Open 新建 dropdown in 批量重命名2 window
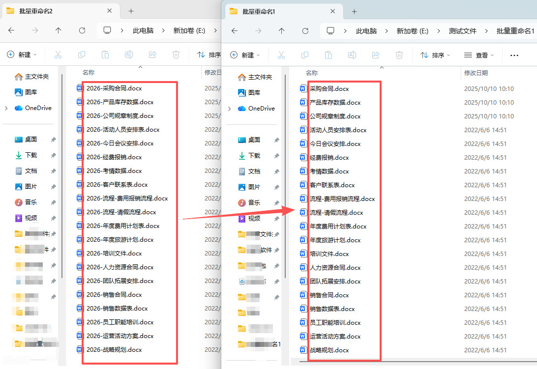The image size is (537, 369). tap(22, 55)
